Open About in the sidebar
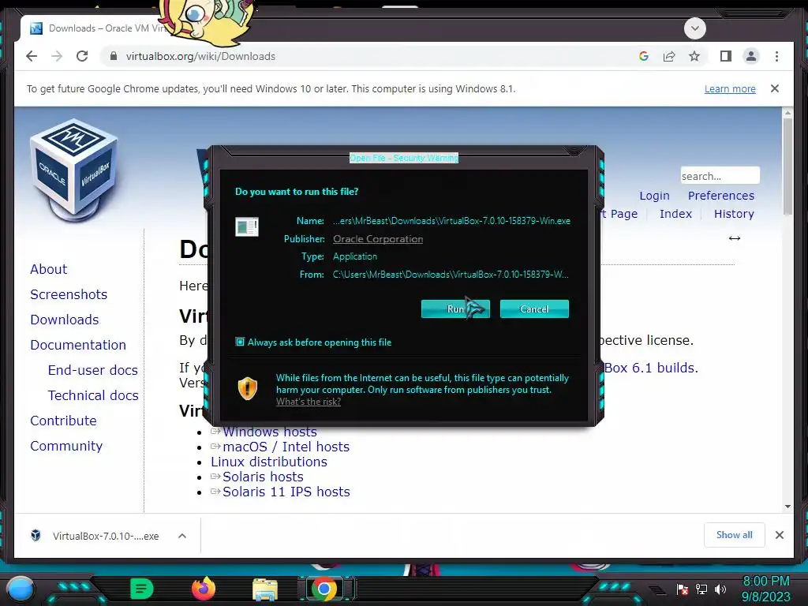Viewport: 808px width, 606px height. [x=48, y=269]
